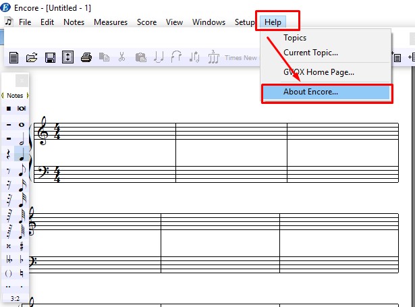Click the Encore app icon in title bar
The height and width of the screenshot is (307, 415).
5,7
